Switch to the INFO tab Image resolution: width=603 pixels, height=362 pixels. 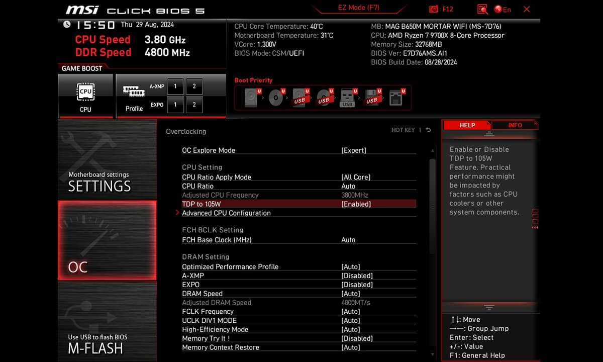(515, 125)
